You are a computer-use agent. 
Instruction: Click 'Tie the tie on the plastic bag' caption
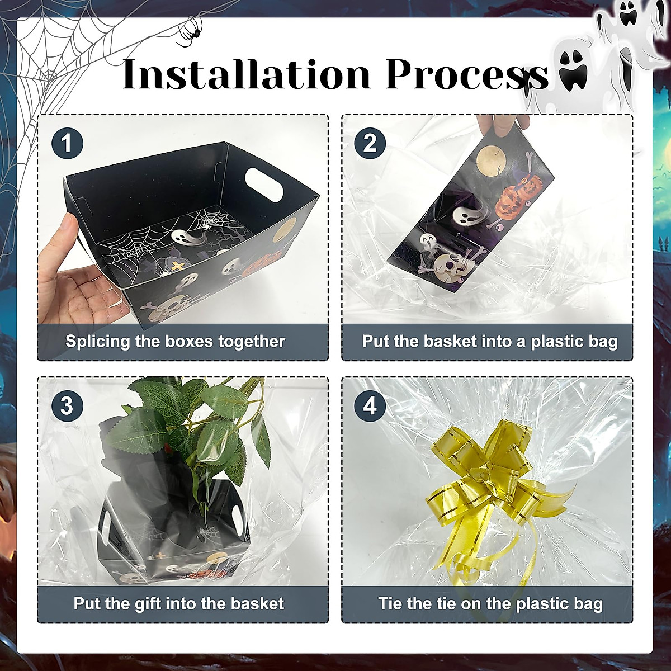[x=490, y=603]
